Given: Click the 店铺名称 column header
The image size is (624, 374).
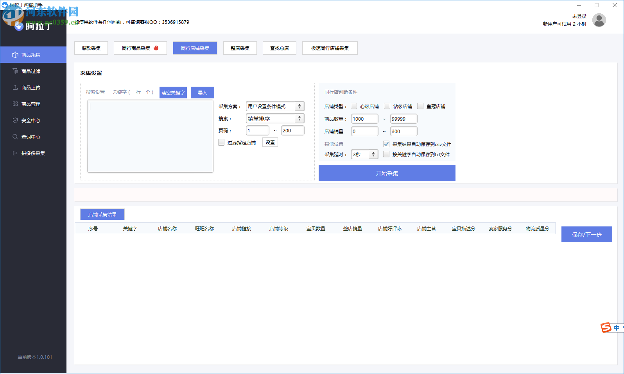Looking at the screenshot, I should coord(167,228).
